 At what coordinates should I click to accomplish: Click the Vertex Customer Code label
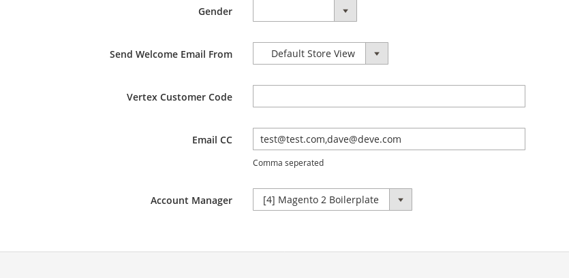click(x=179, y=97)
